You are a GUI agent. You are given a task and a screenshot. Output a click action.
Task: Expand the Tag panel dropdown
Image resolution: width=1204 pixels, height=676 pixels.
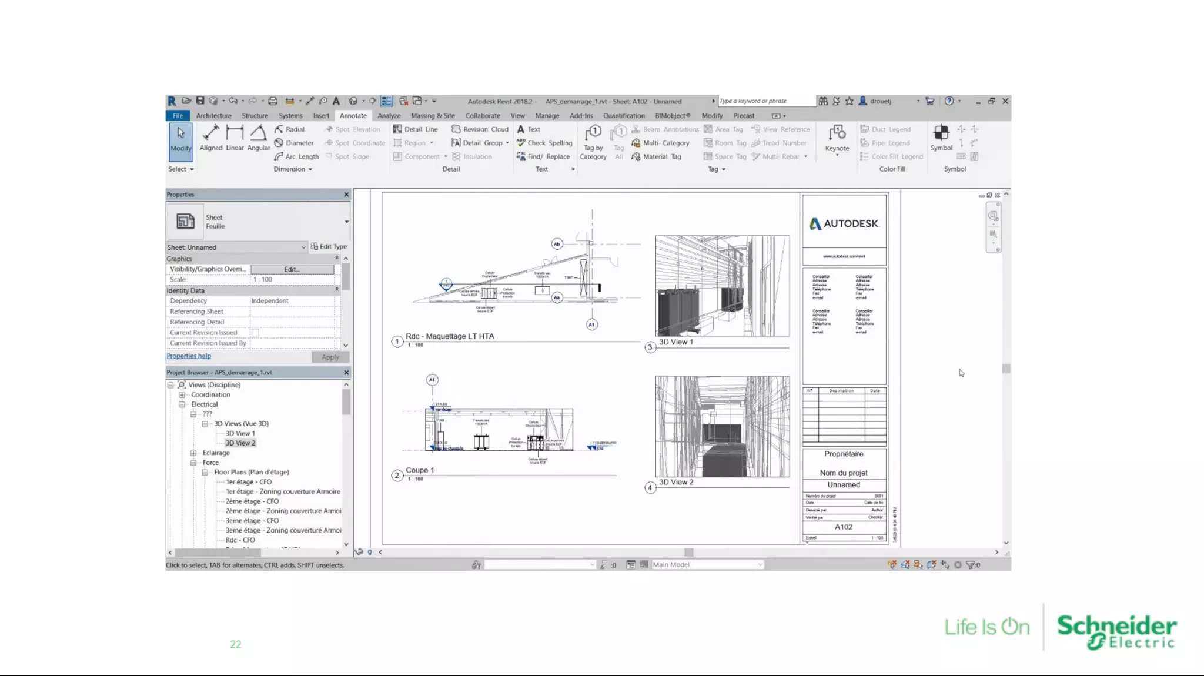coord(717,169)
